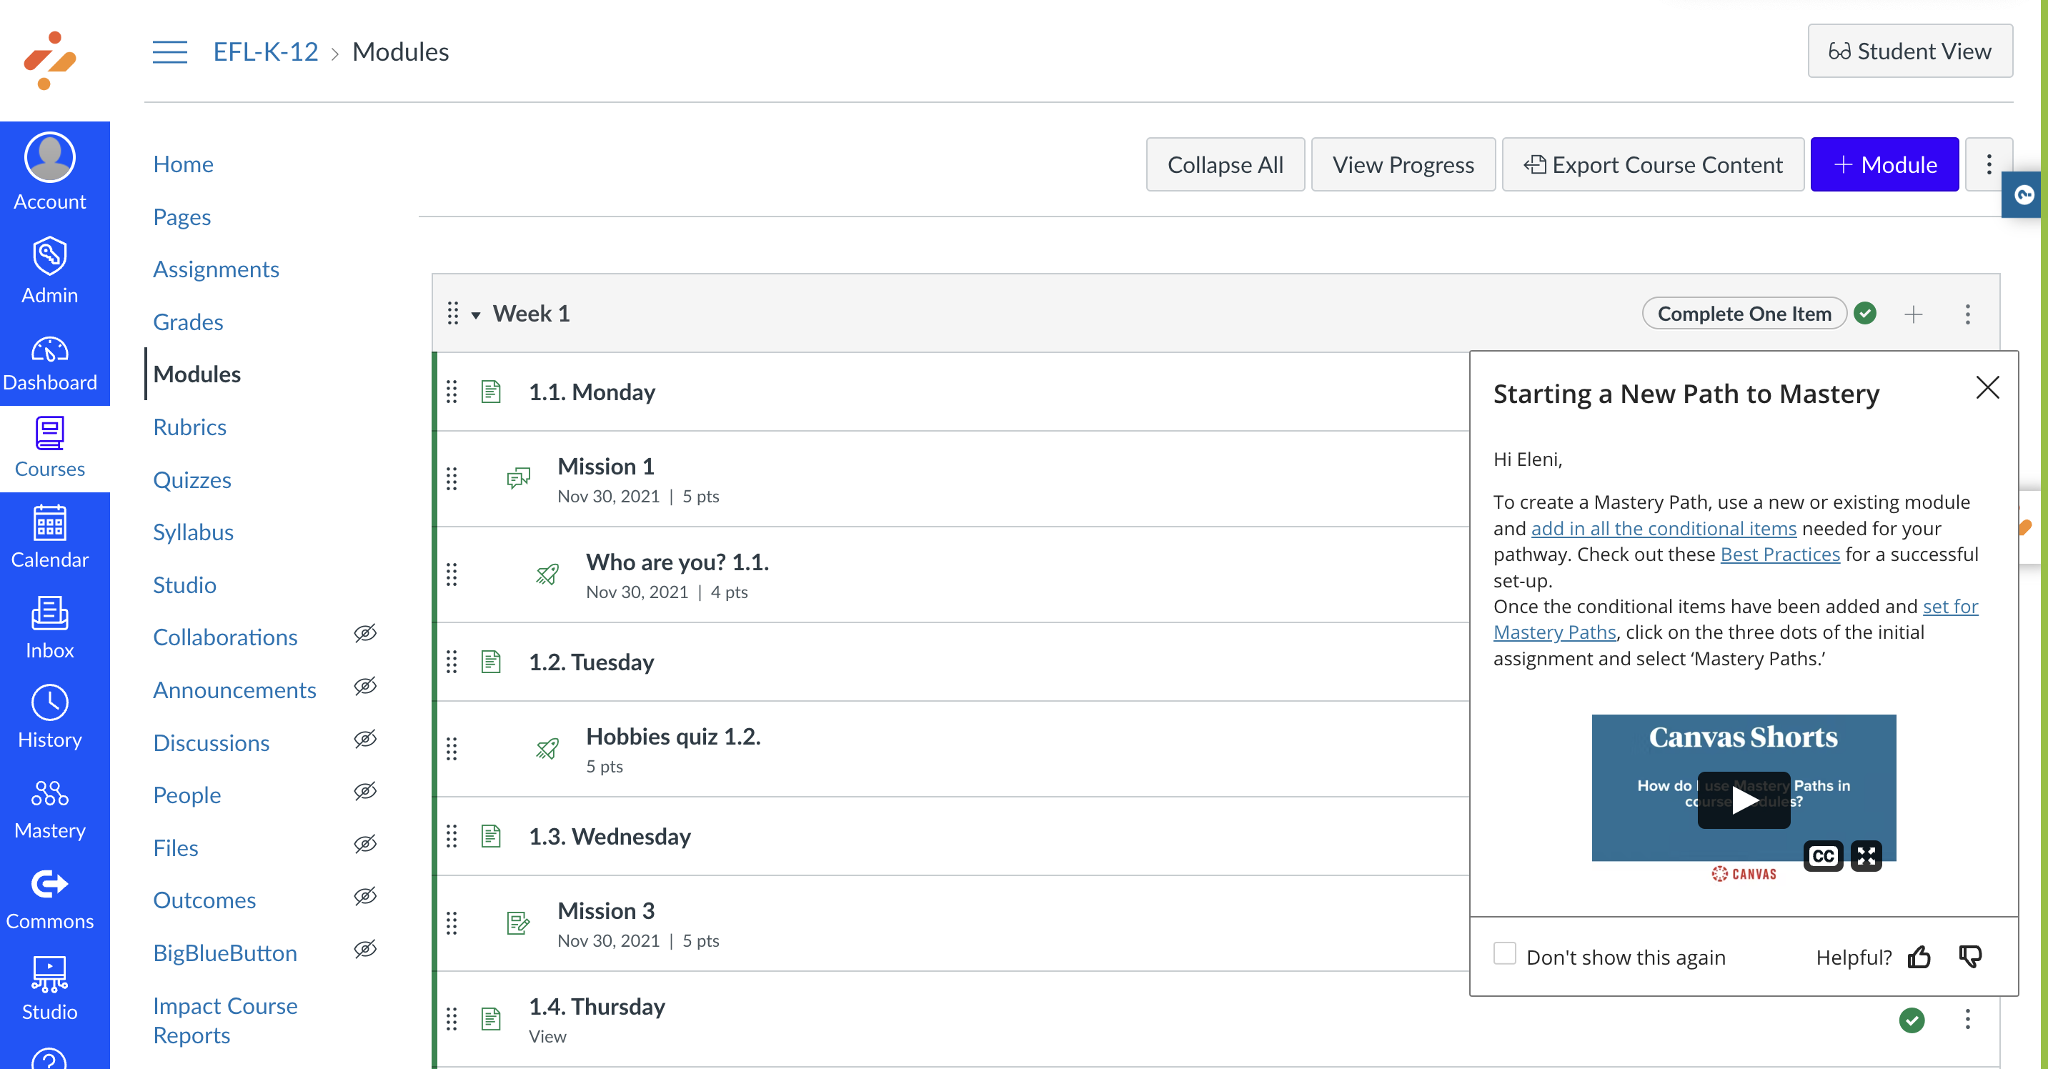The height and width of the screenshot is (1069, 2048).
Task: Open Syllabus in course navigation
Action: (x=193, y=532)
